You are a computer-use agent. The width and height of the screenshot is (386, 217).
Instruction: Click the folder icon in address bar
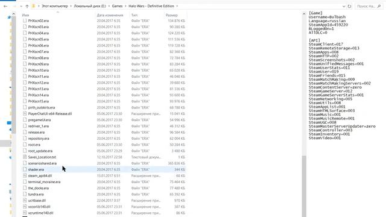point(34,6)
